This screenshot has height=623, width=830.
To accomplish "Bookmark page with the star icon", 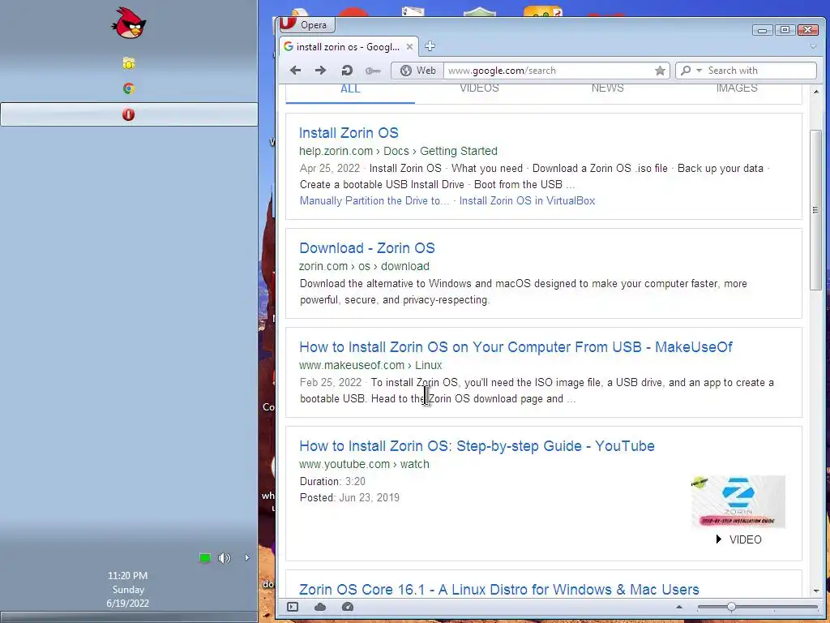I will coord(660,71).
